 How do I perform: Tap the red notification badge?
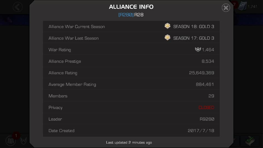click(x=16, y=136)
